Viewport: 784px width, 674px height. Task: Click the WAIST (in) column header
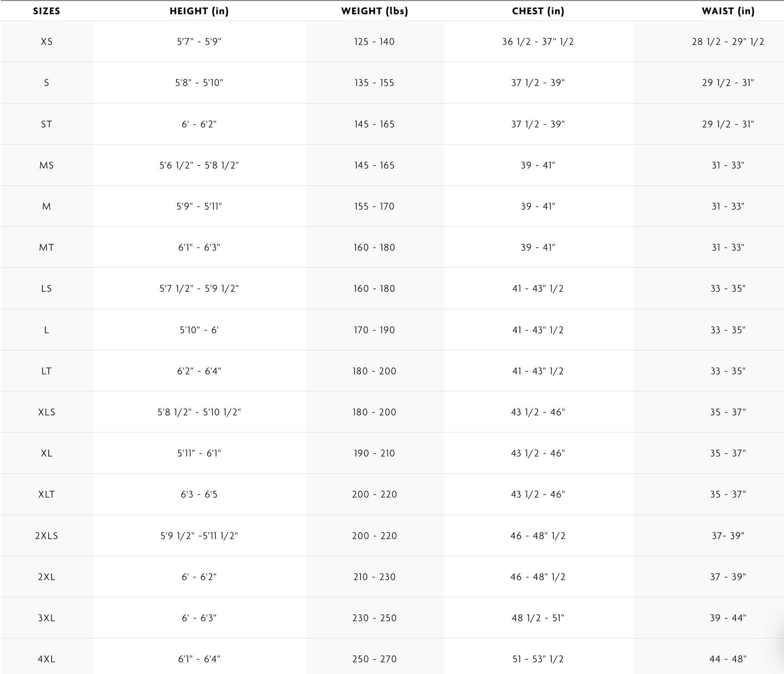coord(728,11)
